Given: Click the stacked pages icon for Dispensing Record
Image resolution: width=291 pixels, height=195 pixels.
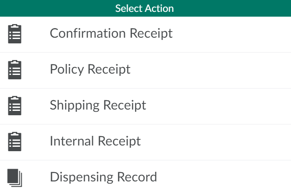Looking at the screenshot, I should click(x=14, y=177).
